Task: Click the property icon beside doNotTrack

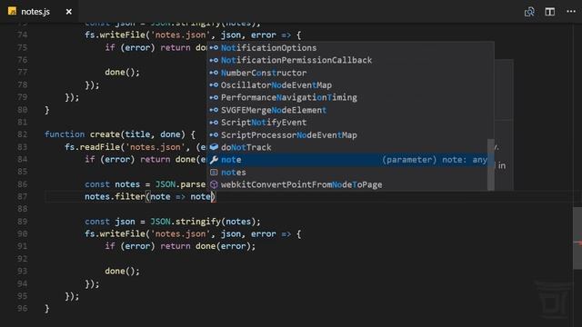Action: (214, 147)
